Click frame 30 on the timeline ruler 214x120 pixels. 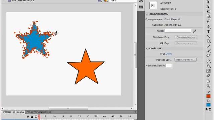[x=88, y=117]
